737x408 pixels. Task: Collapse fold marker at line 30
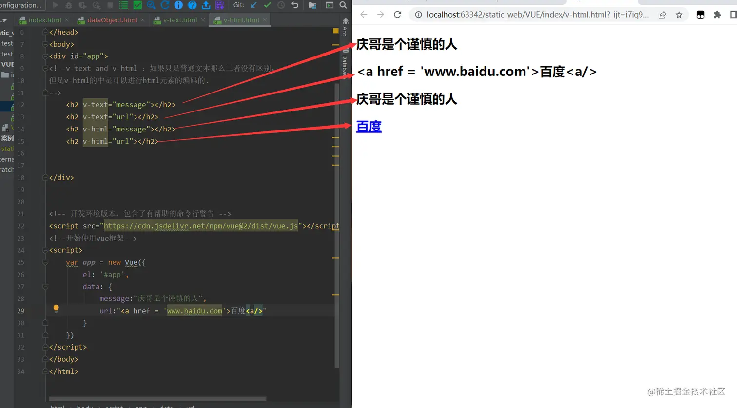[45, 323]
